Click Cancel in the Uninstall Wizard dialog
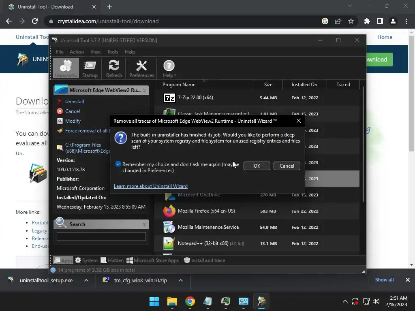Viewport: 415px width, 311px height. click(x=287, y=166)
